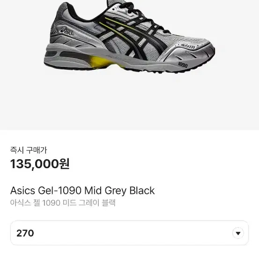Tap the Asics sneaker product photo
This screenshot has height=259, width=259.
coord(129,37)
